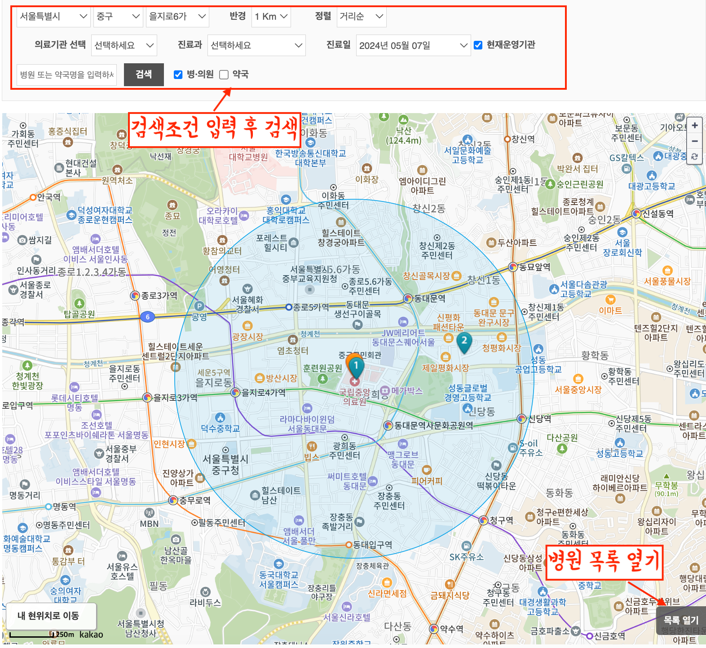Open the 을지로6가 neighborhood dropdown
The image size is (706, 648).
pyautogui.click(x=177, y=17)
